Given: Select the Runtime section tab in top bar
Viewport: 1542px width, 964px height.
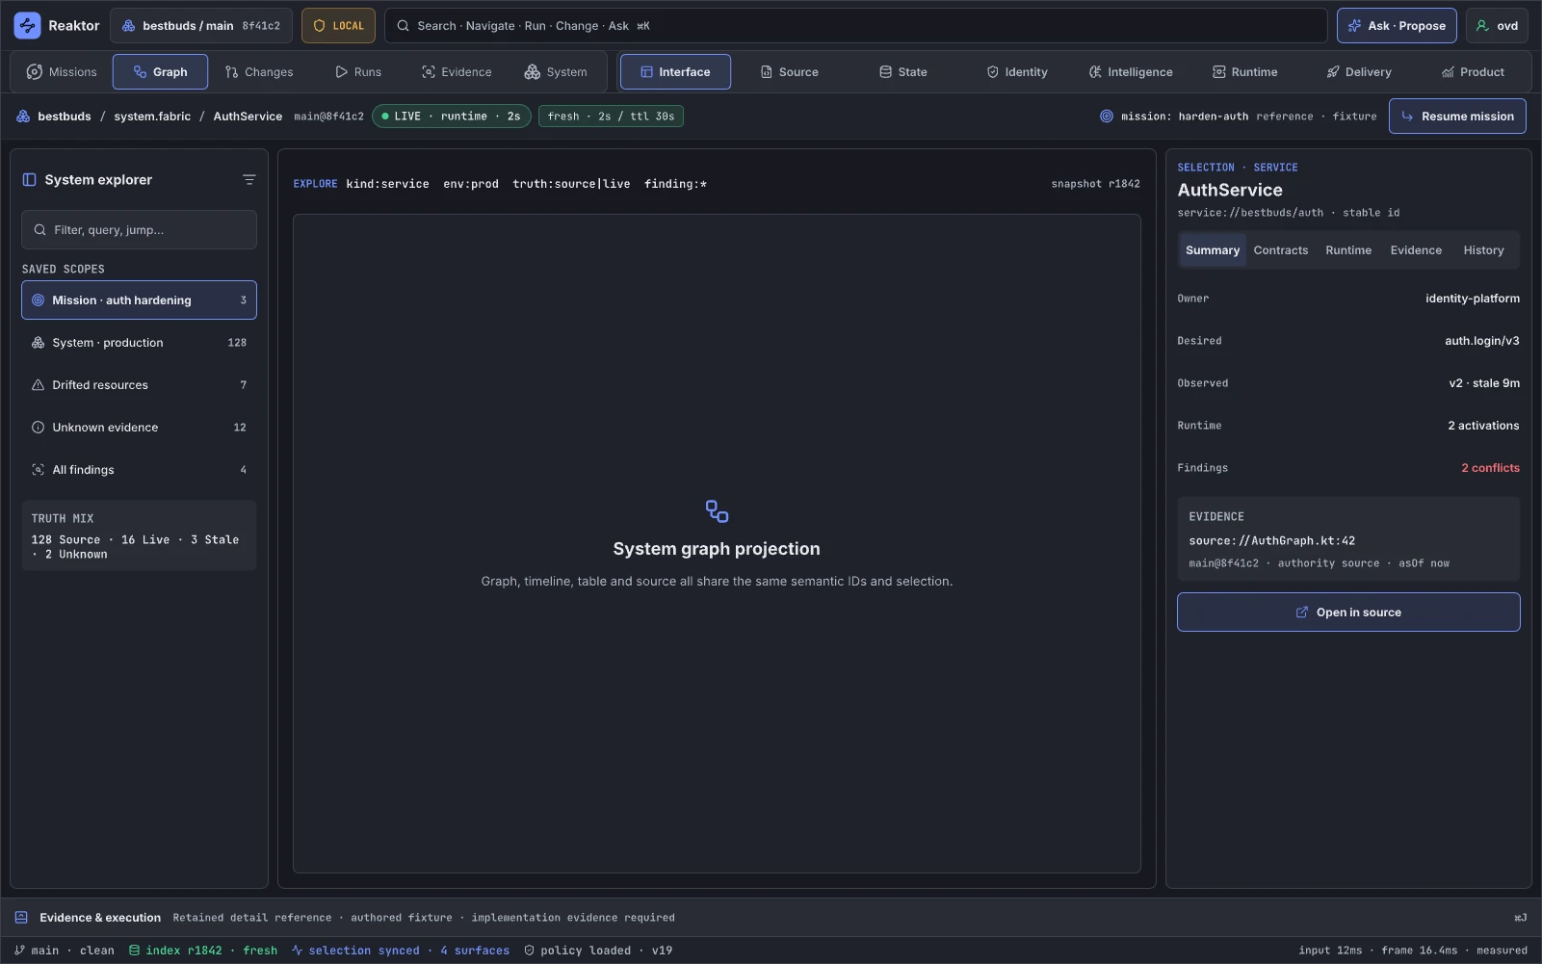Looking at the screenshot, I should [x=1245, y=72].
